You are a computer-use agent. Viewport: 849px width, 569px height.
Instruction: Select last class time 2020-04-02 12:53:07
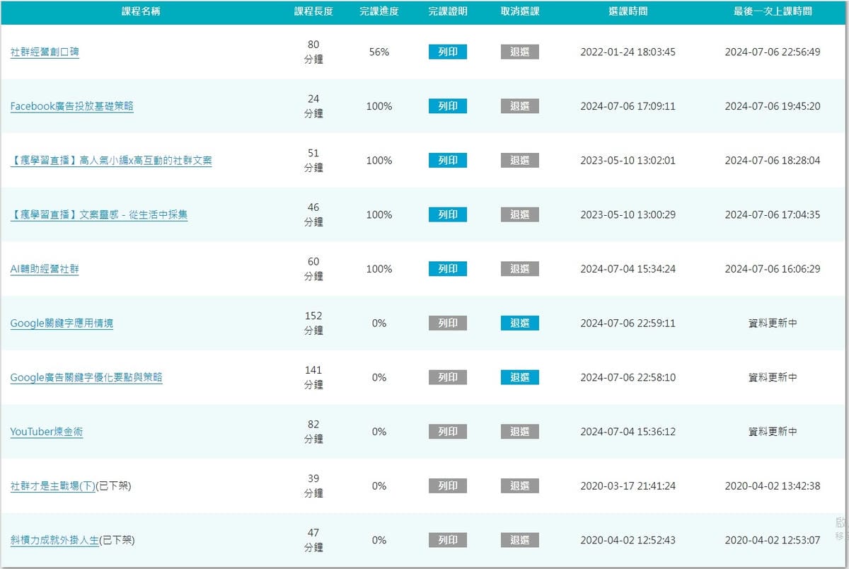[773, 540]
